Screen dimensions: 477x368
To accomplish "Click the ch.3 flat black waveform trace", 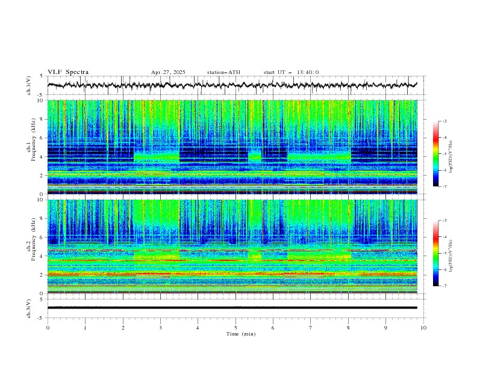I will (232, 308).
